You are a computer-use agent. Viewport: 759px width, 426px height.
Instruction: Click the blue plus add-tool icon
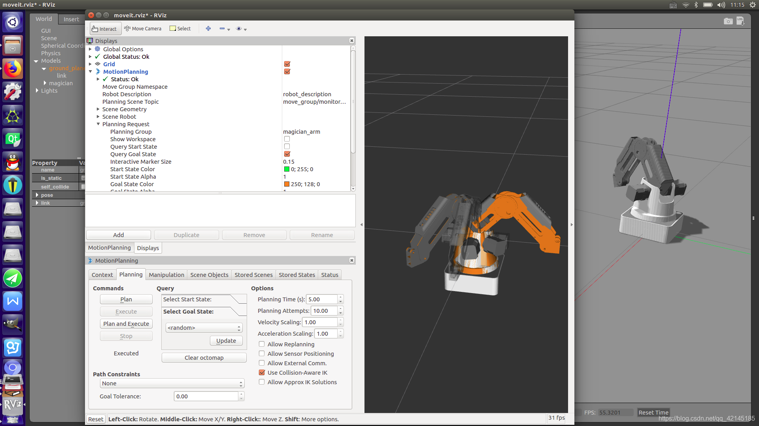(208, 28)
